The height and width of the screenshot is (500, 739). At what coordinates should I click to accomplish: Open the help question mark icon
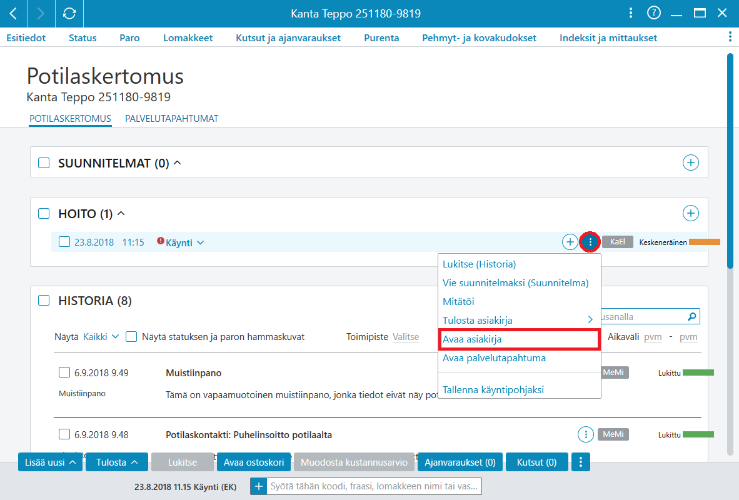pos(654,13)
